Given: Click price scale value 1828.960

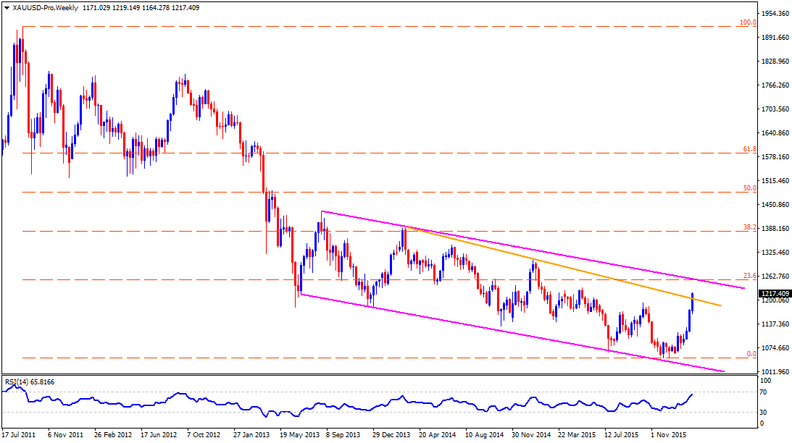Looking at the screenshot, I should 775,61.
